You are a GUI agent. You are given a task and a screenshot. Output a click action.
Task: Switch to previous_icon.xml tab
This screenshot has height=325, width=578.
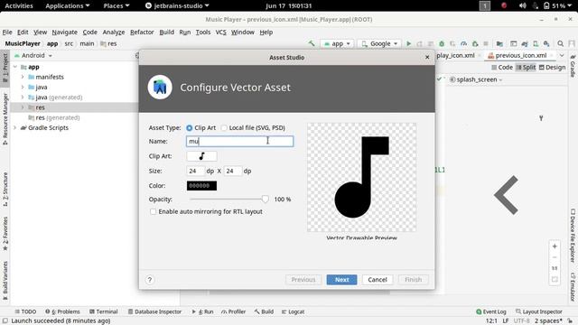coord(520,55)
